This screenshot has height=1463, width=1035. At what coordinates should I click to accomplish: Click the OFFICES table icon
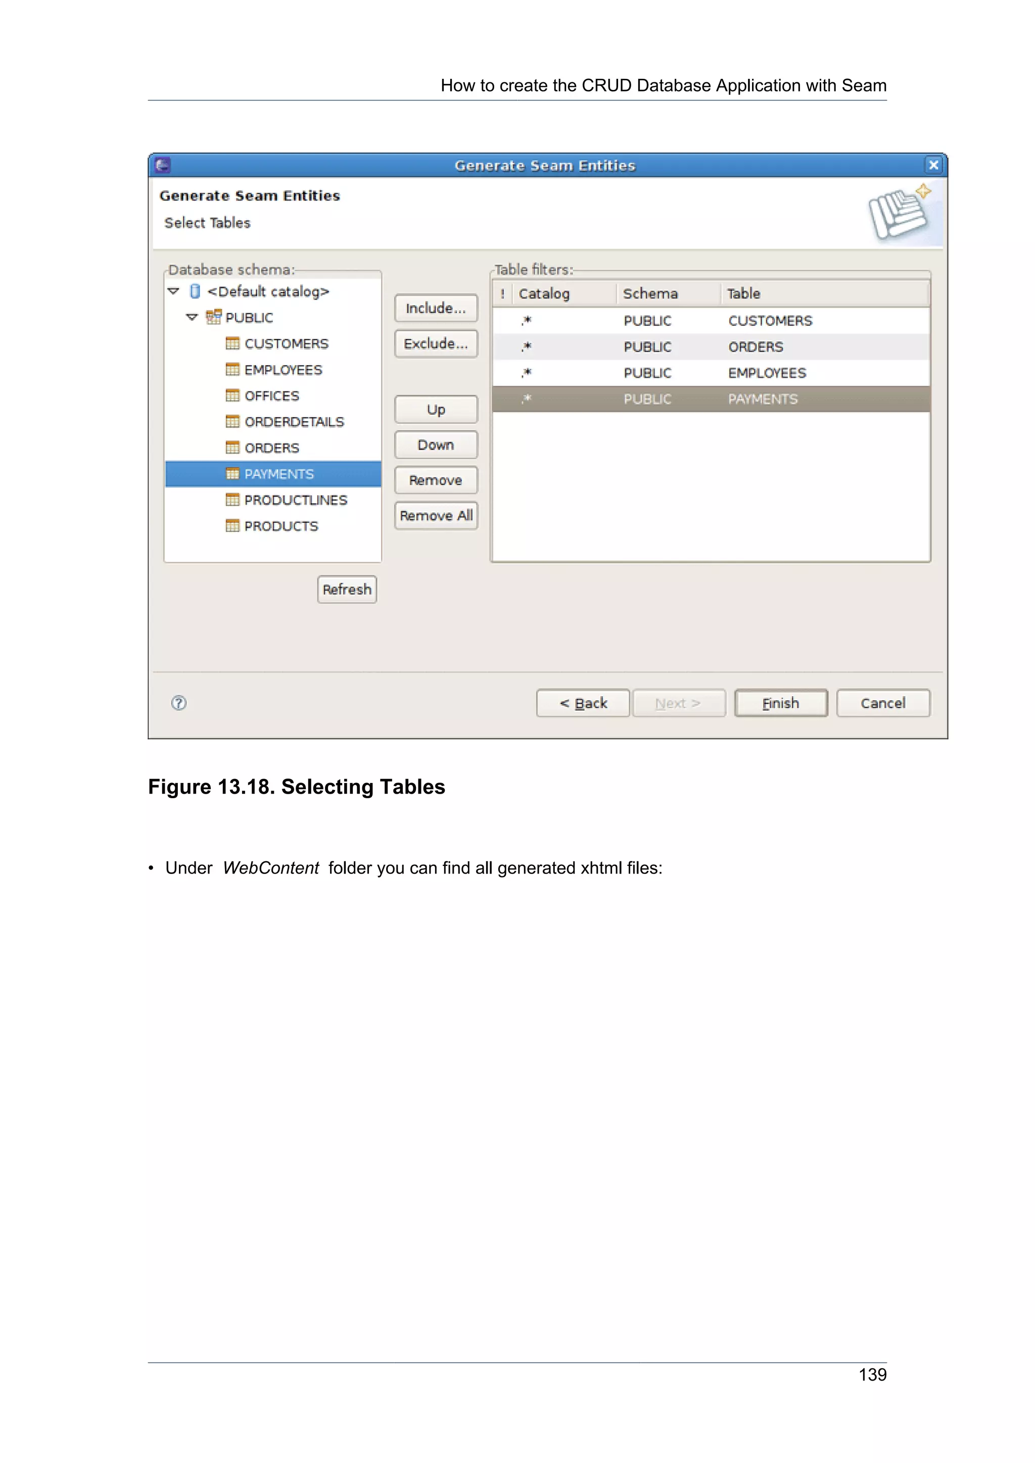tap(232, 396)
